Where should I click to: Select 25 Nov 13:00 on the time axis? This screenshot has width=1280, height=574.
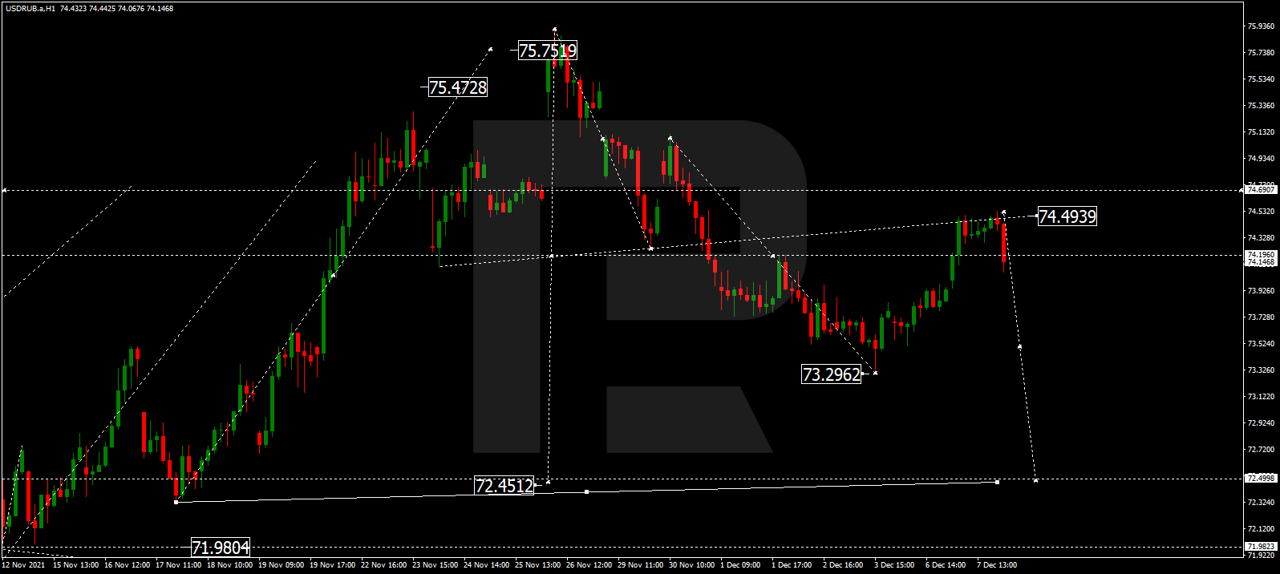point(537,565)
